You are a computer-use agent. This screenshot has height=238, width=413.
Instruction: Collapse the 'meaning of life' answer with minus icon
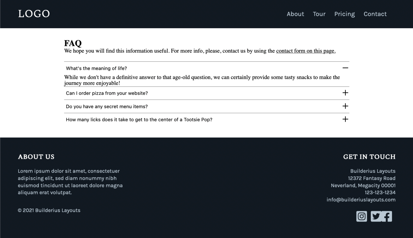coord(345,68)
